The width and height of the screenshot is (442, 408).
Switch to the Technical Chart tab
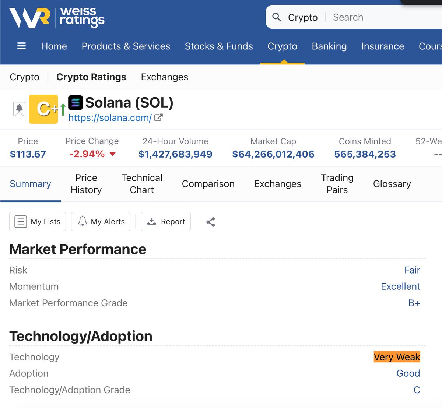tap(142, 184)
